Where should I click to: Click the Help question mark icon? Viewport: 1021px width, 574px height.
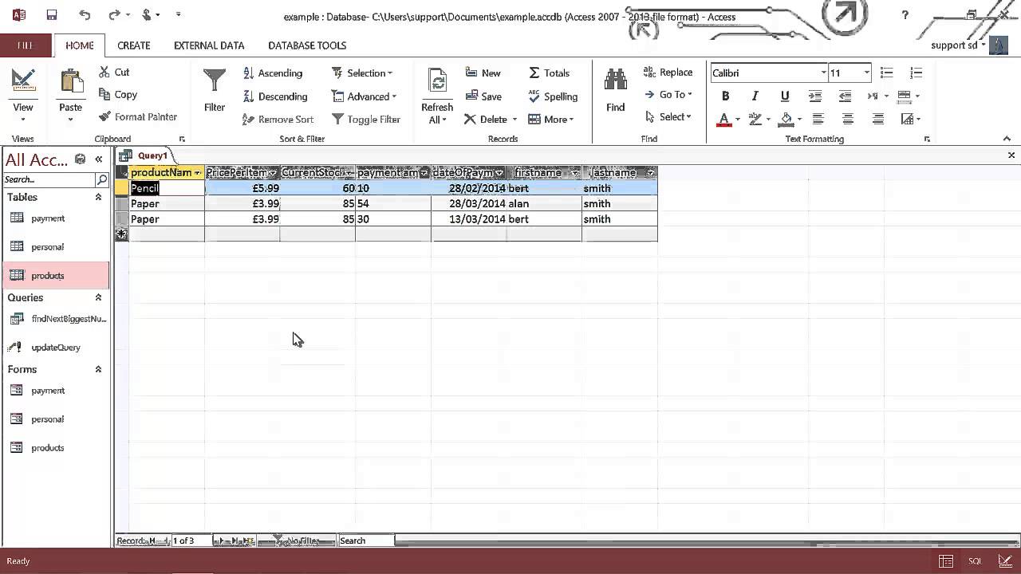[x=905, y=15]
